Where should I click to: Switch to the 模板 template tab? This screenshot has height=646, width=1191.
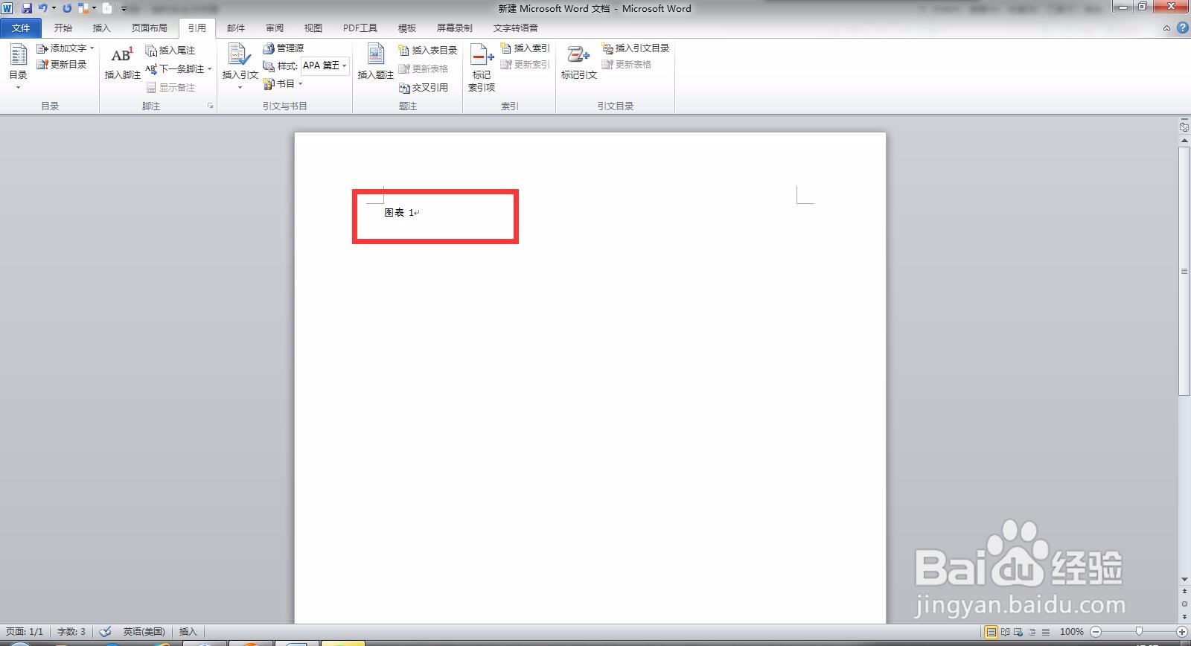(407, 28)
